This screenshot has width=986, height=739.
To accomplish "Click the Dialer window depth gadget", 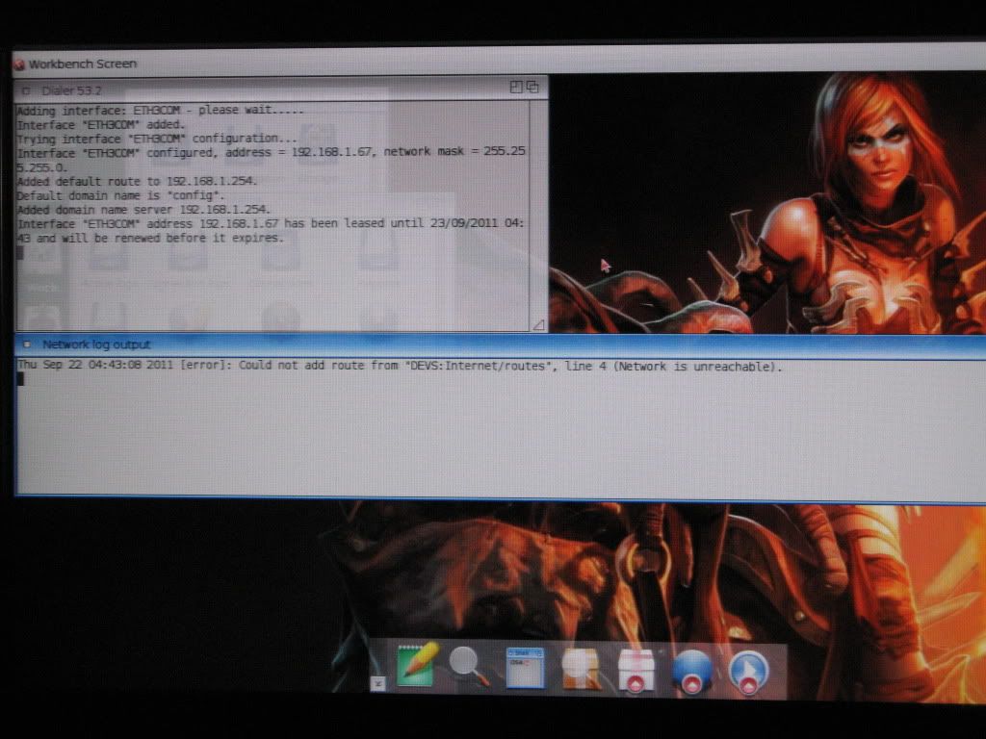I will [x=532, y=87].
